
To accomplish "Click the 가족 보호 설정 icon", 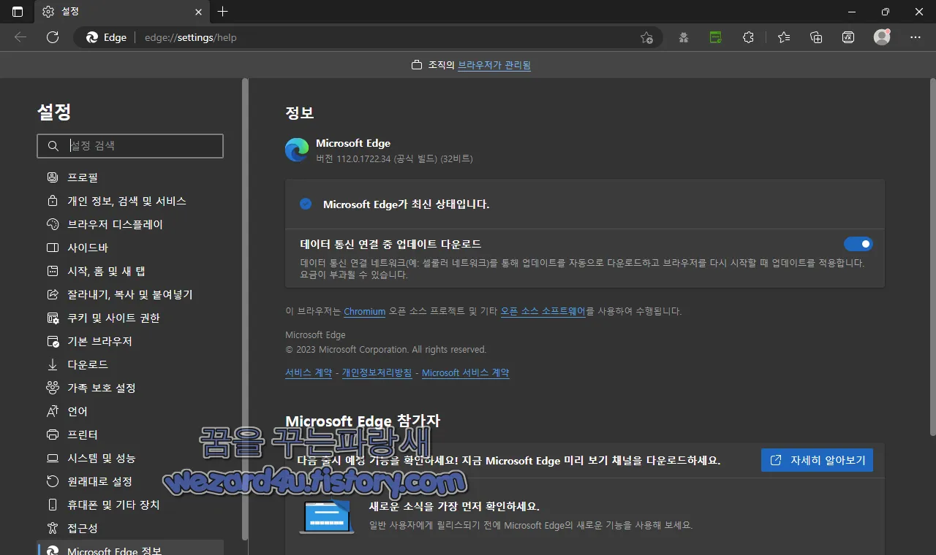I will coord(53,388).
